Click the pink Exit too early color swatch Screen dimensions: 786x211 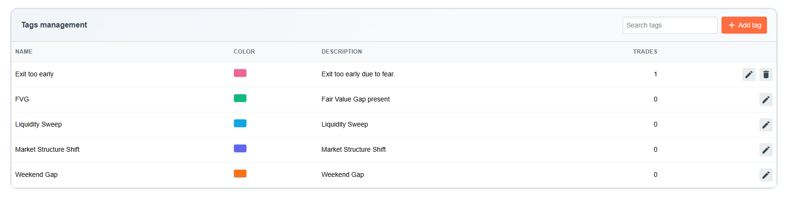point(240,73)
